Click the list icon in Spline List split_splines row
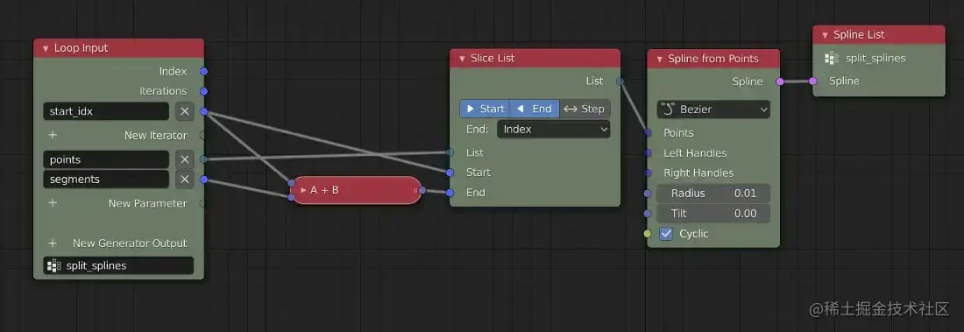964x332 pixels. click(x=831, y=59)
